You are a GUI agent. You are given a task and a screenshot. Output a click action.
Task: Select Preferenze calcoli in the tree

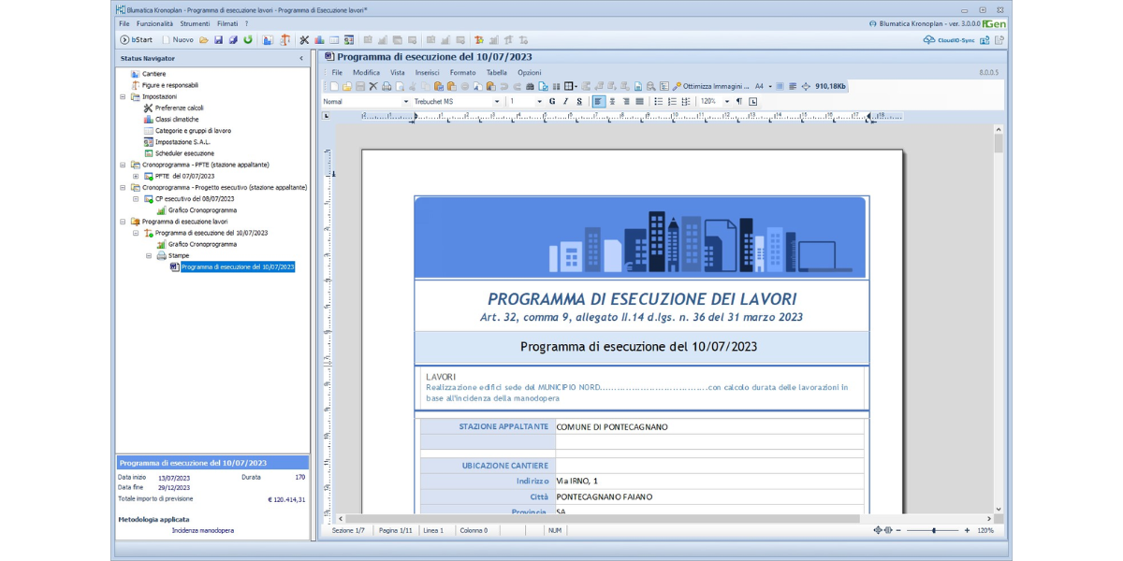coord(179,108)
